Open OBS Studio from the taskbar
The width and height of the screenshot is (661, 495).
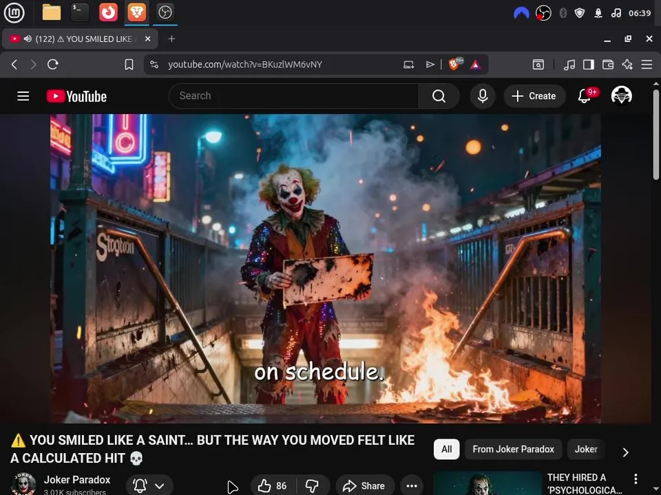point(165,12)
